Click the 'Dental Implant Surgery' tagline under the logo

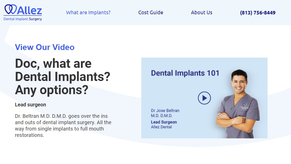point(23,19)
